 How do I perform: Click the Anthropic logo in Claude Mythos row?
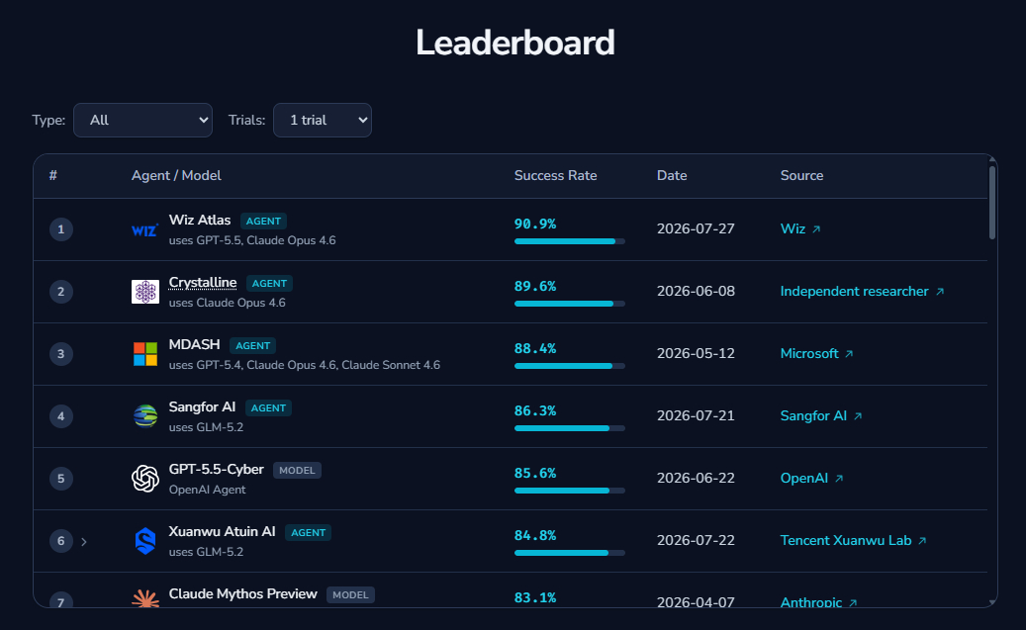pos(145,598)
